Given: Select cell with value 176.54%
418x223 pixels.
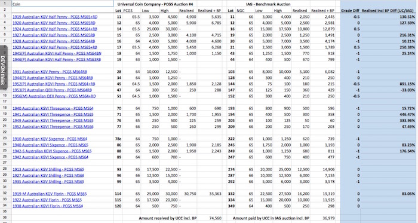Looking at the screenshot, I should 388,151.
